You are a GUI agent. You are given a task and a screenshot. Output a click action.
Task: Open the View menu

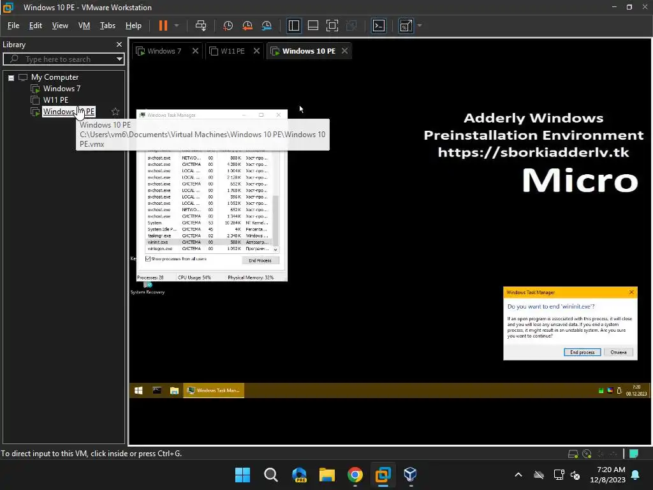click(x=60, y=26)
